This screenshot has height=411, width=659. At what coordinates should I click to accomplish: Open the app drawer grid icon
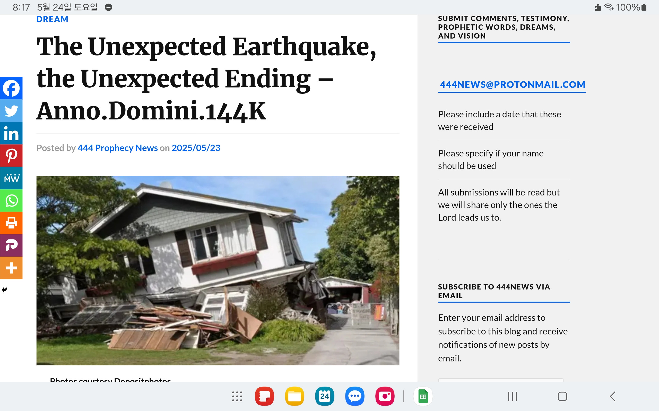point(237,396)
